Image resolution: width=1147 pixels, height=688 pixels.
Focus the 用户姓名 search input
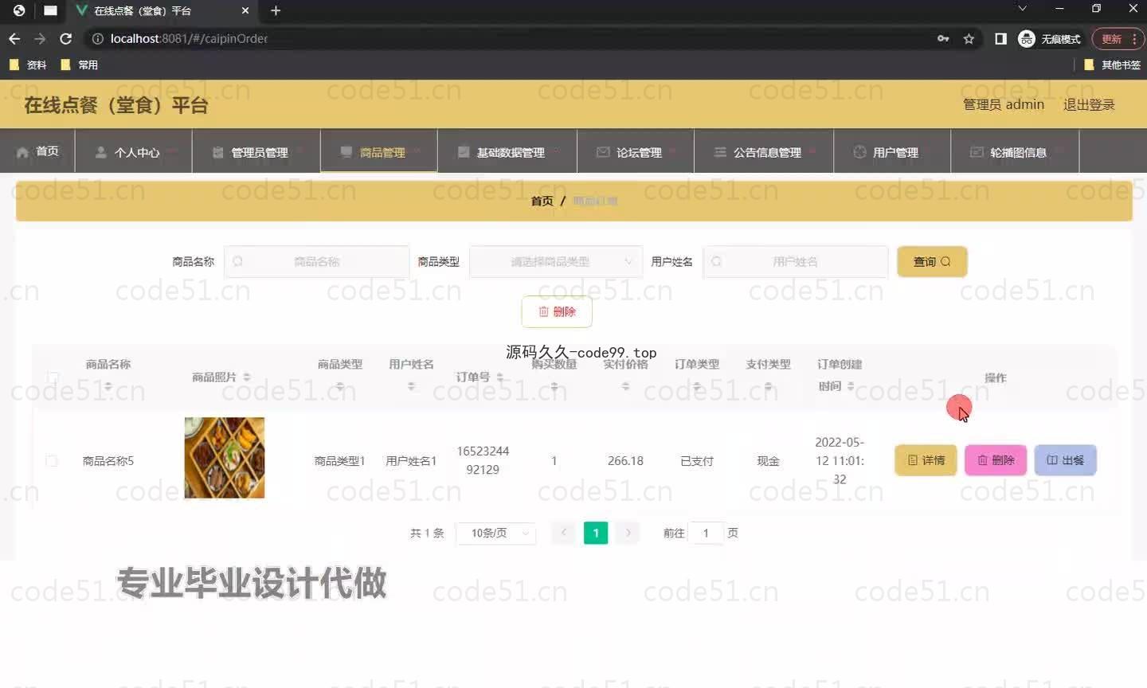coord(796,261)
